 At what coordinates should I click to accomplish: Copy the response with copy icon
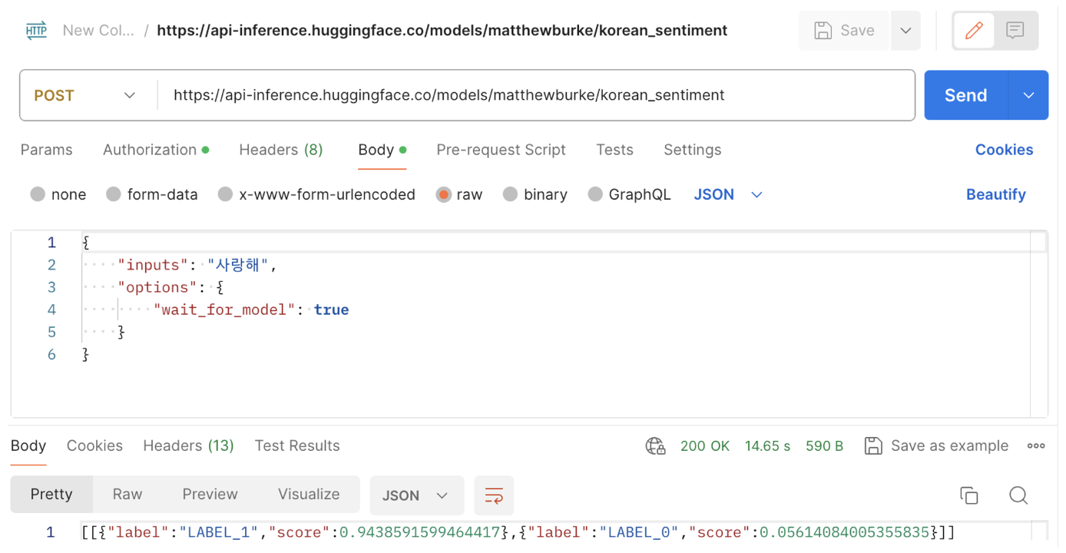point(969,495)
